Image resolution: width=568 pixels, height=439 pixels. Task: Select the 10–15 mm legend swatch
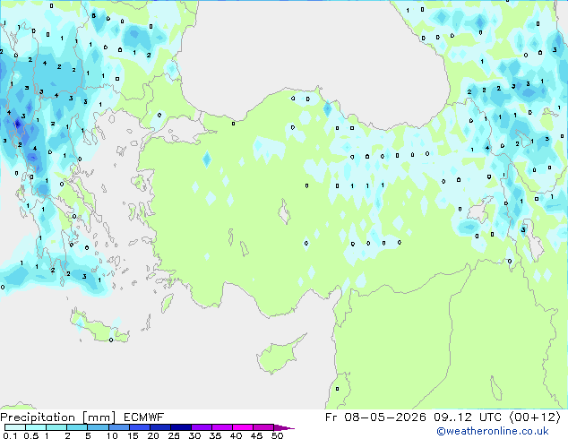118,427
